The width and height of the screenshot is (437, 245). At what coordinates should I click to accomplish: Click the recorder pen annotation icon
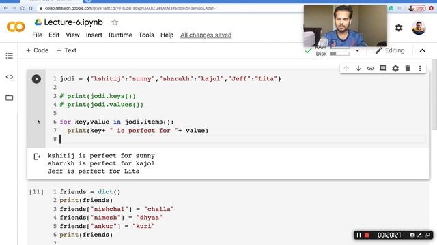coord(420,235)
